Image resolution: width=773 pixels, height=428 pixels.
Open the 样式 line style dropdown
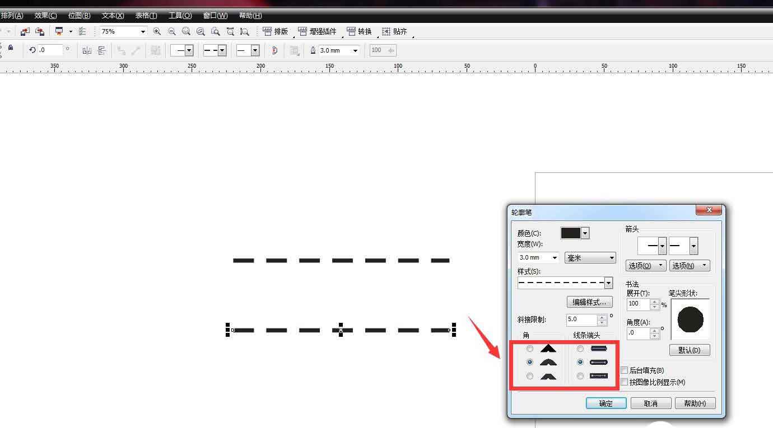608,284
